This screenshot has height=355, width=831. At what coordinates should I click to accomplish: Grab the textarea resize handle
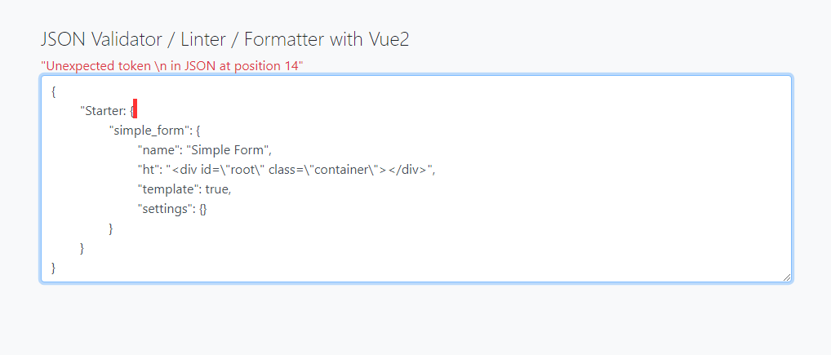786,277
